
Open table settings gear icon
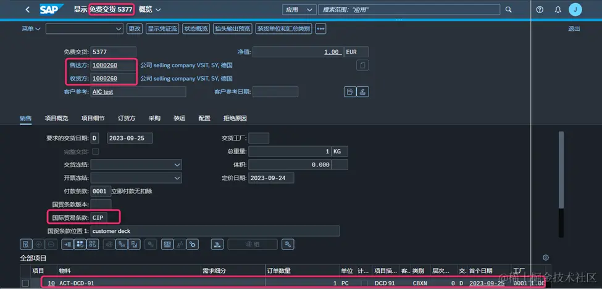tap(546, 258)
